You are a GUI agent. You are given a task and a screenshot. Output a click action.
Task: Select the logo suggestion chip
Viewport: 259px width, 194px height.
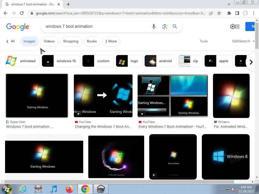point(129,61)
